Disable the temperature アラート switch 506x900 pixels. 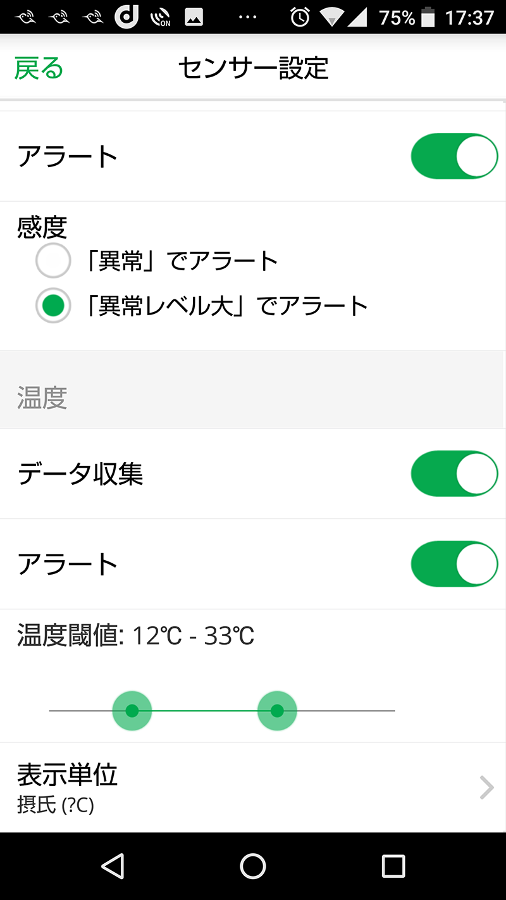(454, 563)
